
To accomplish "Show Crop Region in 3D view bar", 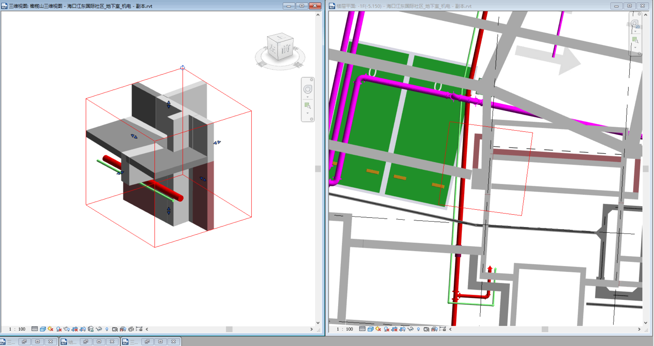I will [x=83, y=329].
